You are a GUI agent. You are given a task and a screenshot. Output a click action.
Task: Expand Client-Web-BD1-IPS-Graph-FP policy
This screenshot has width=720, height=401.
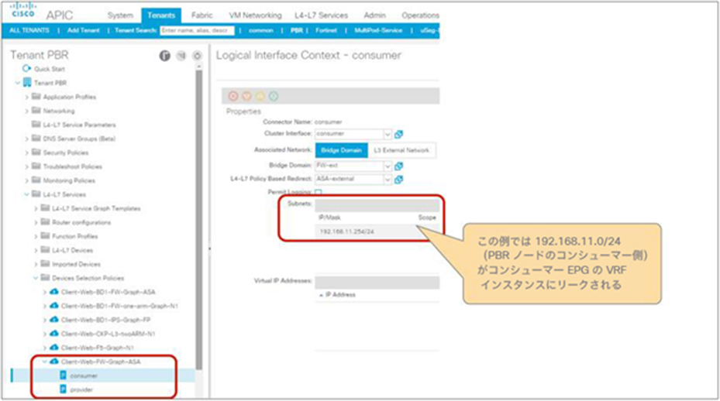[44, 320]
